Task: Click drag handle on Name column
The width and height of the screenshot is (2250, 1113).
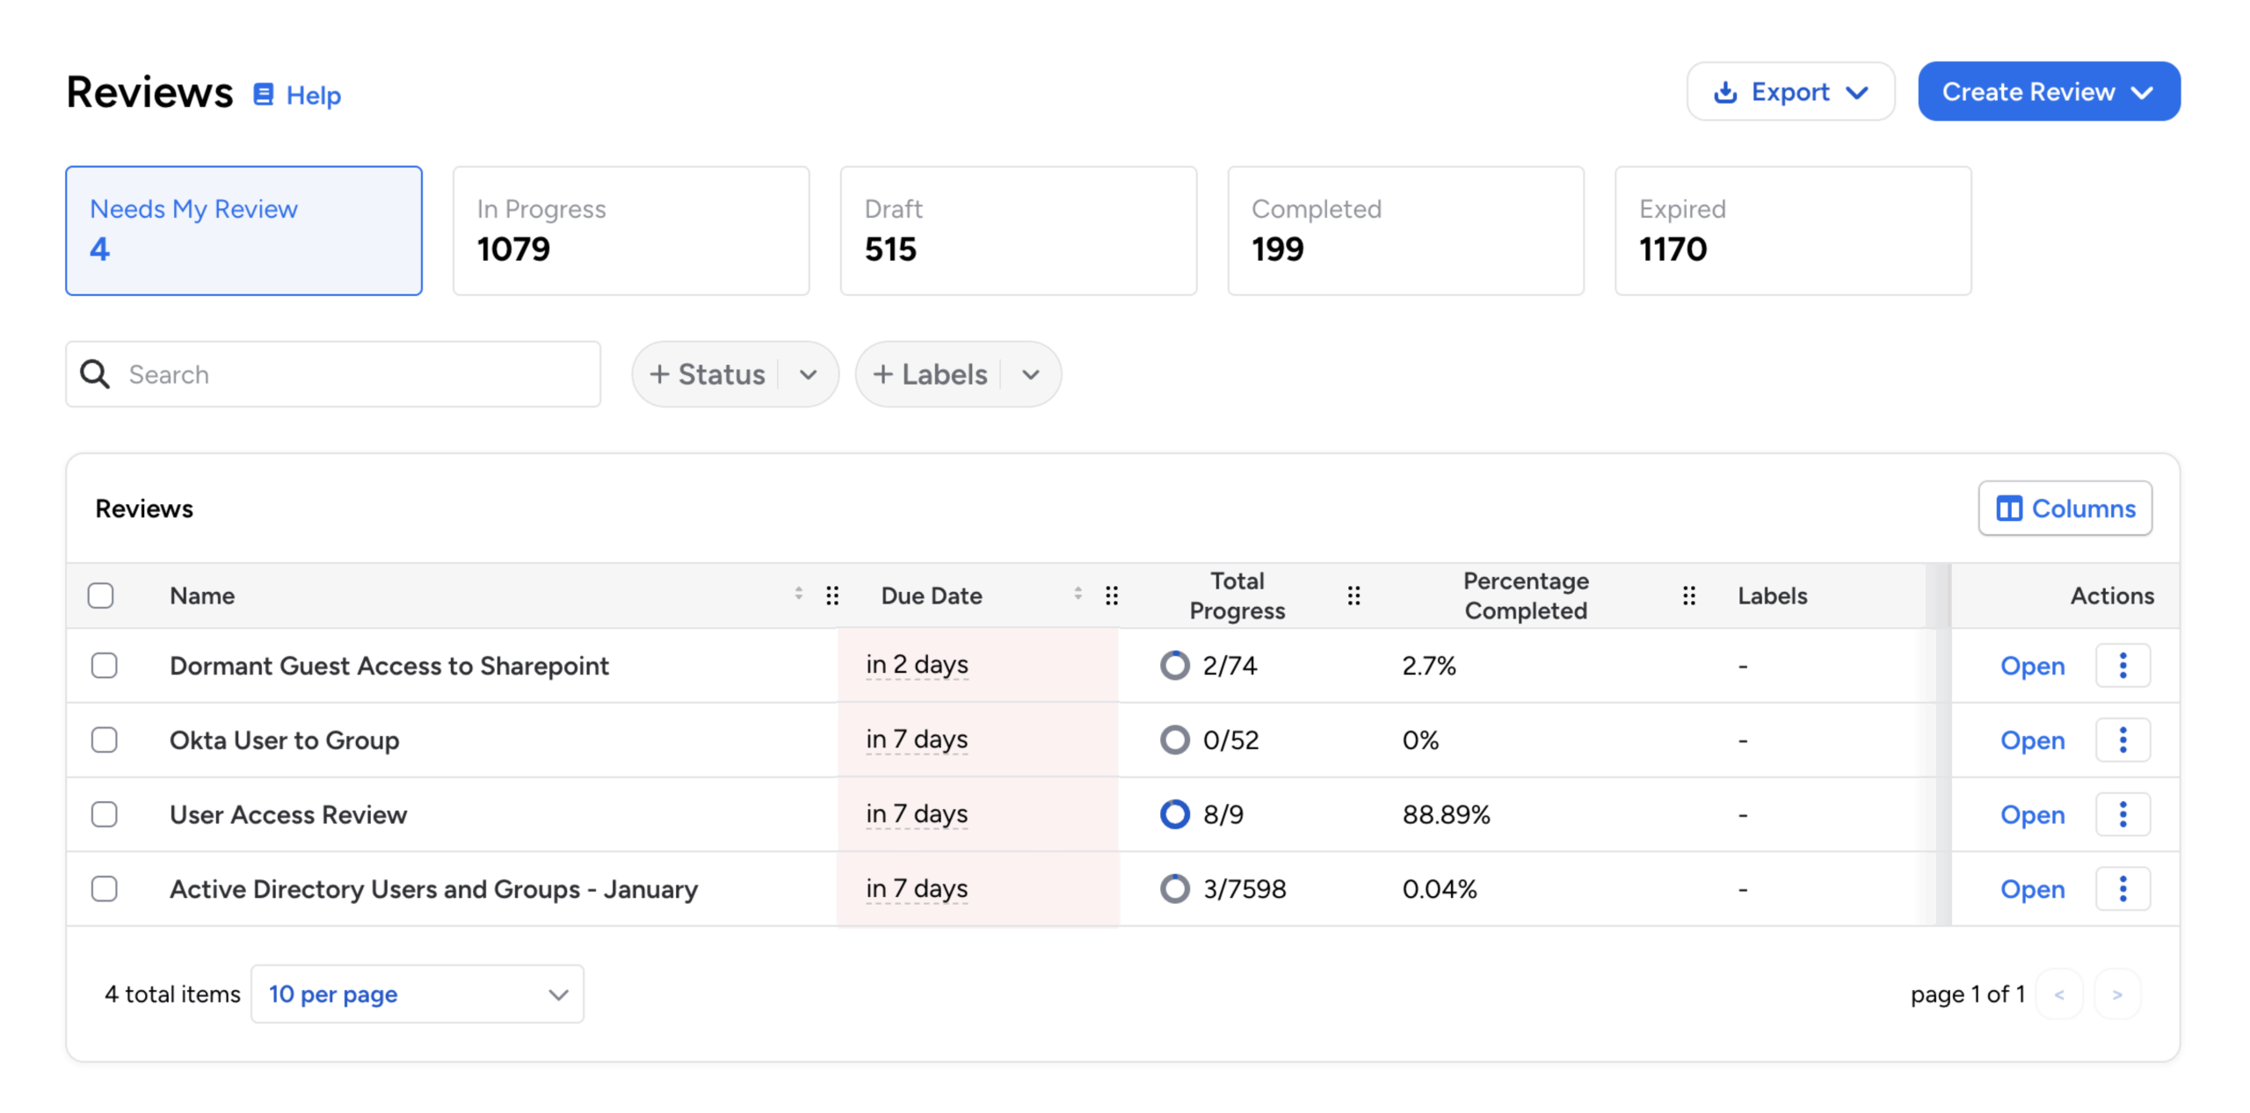Action: pos(831,596)
